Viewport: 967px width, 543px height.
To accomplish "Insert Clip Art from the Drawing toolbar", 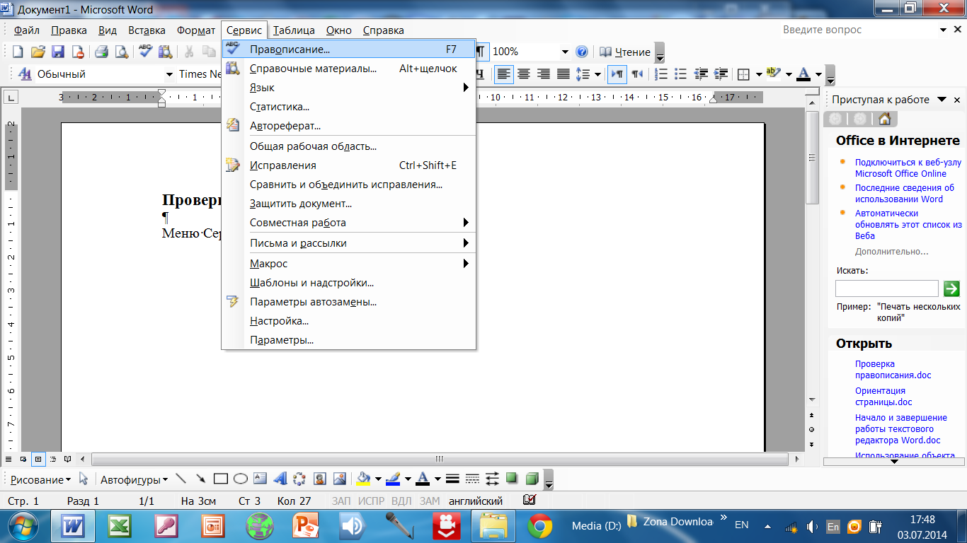I will click(x=319, y=479).
